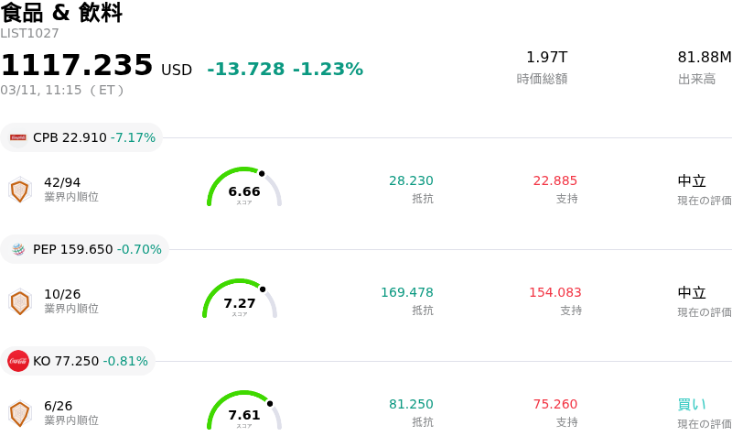This screenshot has width=732, height=447.
Task: Click the shield icon beside rank 6/26
Action: coord(19,413)
